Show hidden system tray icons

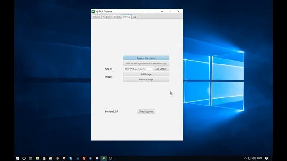(x=245, y=158)
